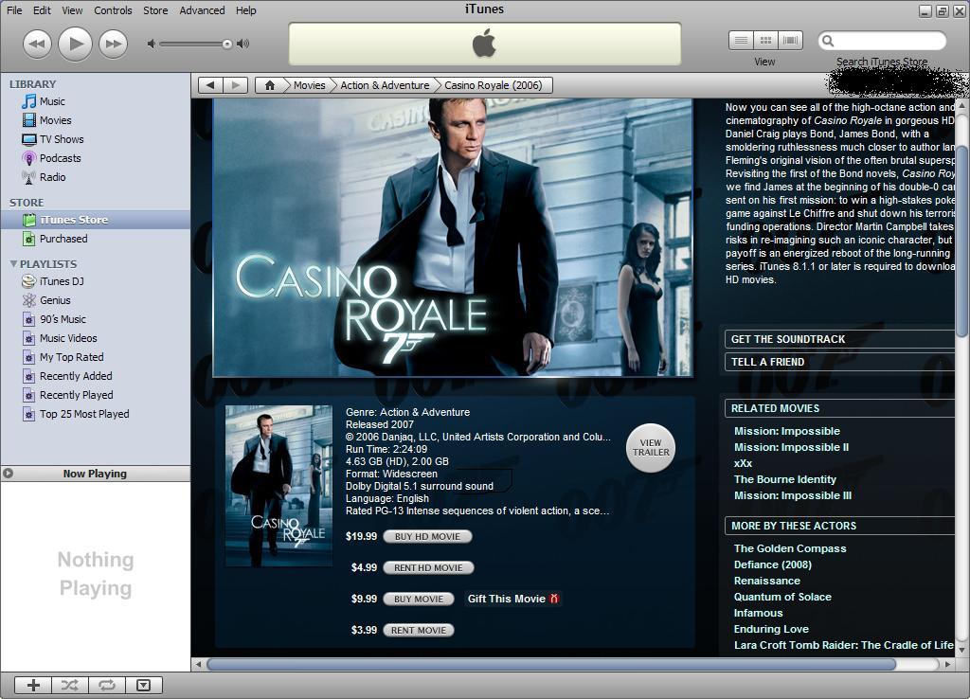Select iTunes Store in sidebar

[96, 220]
